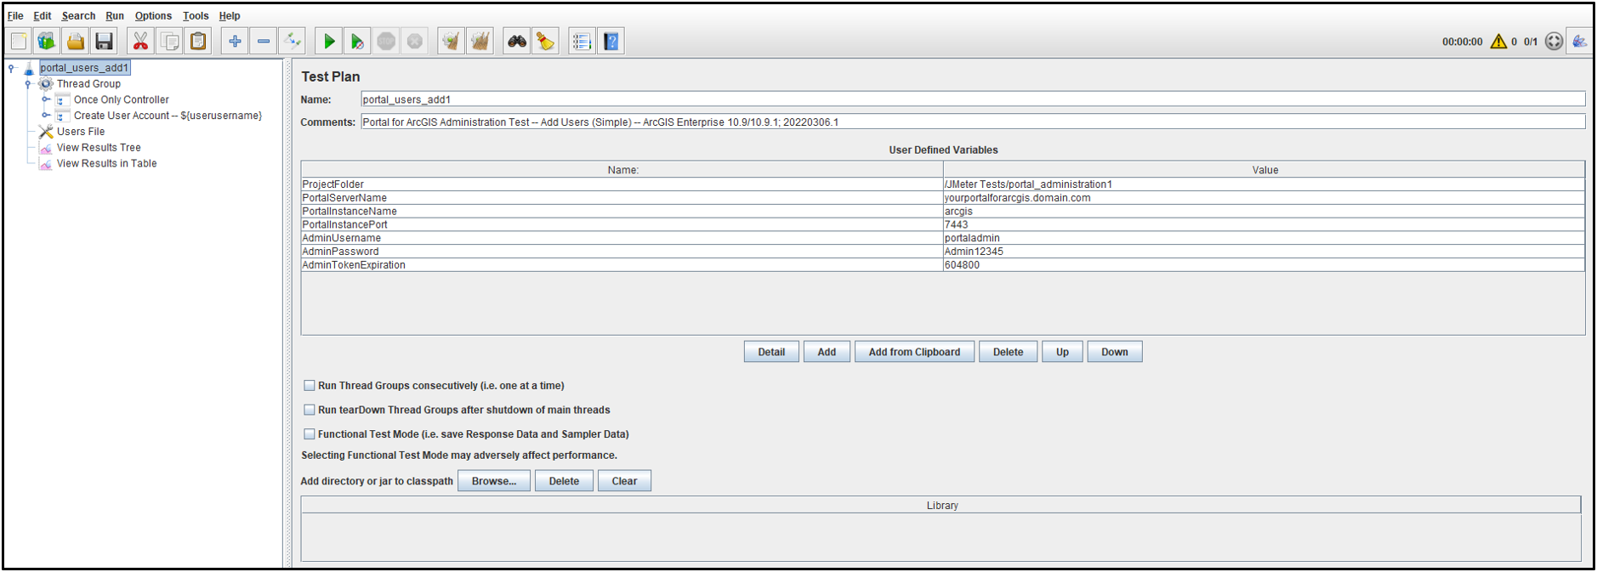Click the Clear results broom icon
The image size is (1597, 572).
coord(452,41)
